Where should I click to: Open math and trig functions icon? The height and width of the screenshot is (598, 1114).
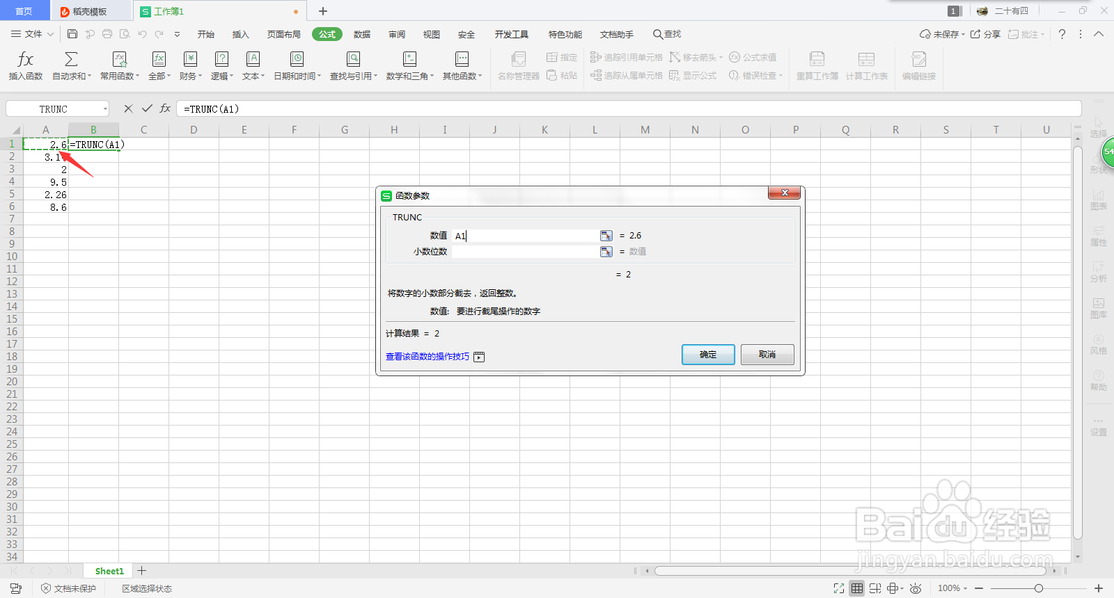click(409, 59)
